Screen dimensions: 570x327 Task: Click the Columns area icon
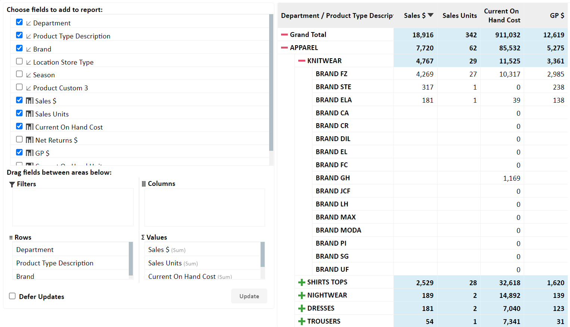click(144, 184)
